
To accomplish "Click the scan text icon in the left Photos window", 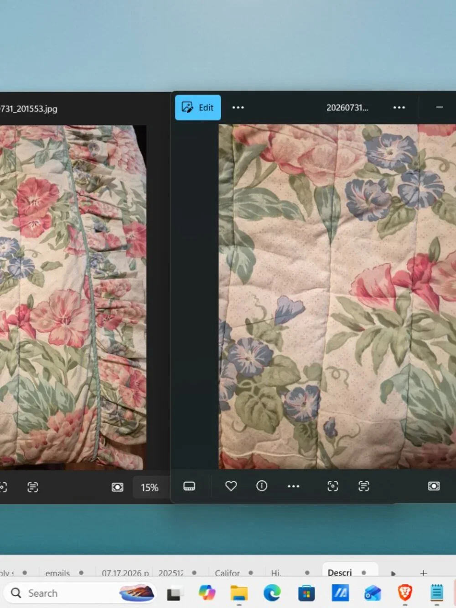I will (33, 488).
